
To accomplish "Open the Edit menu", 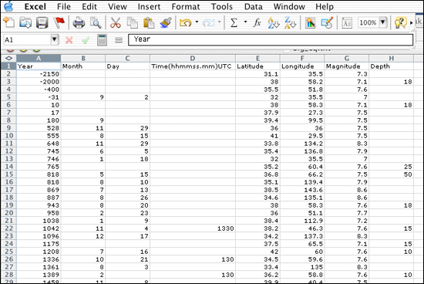I will click(x=89, y=6).
